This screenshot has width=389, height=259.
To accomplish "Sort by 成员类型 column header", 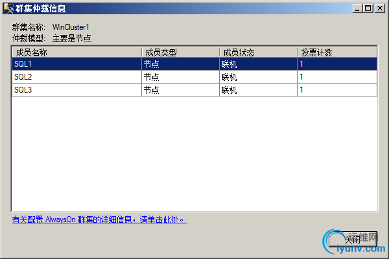I will pyautogui.click(x=181, y=52).
